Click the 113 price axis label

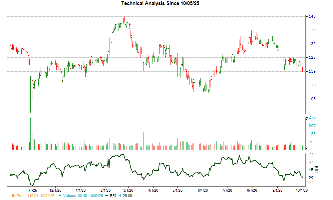pos(312,85)
